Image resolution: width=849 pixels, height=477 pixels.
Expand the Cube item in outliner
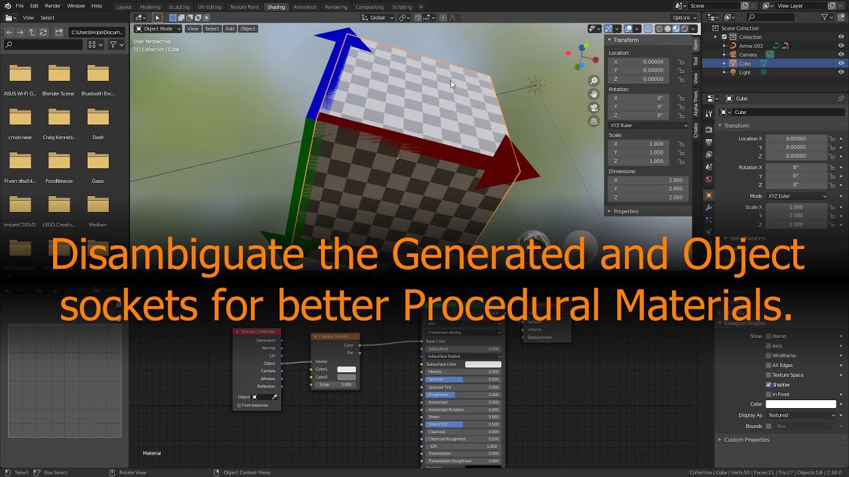point(725,64)
